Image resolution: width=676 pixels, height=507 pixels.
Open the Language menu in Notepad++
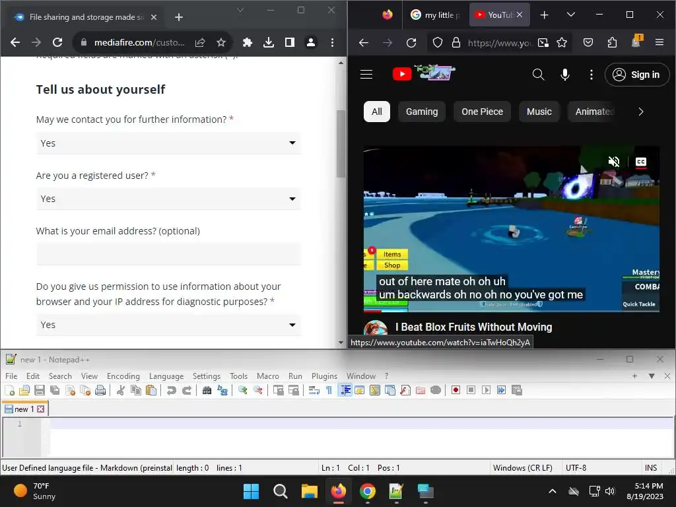pyautogui.click(x=166, y=376)
